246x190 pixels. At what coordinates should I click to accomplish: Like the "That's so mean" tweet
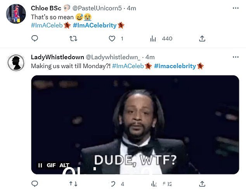pyautogui.click(x=112, y=38)
